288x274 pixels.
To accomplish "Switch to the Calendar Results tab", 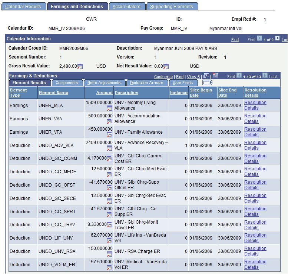I will tap(23, 7).
